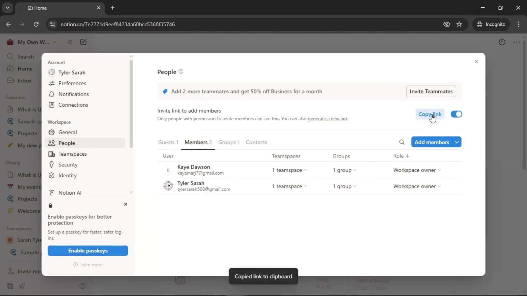Switch to the Guests tab
Screen dimensions: 527x296
[x=168, y=142]
